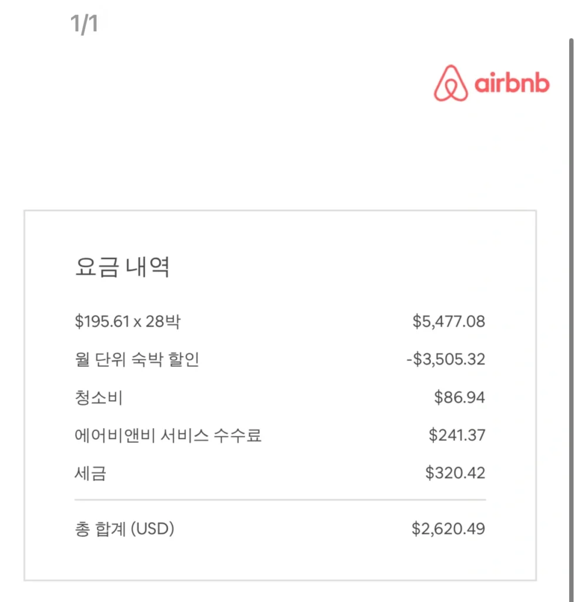578x602 pixels.
Task: Click the 1/1 page indicator
Action: (84, 25)
